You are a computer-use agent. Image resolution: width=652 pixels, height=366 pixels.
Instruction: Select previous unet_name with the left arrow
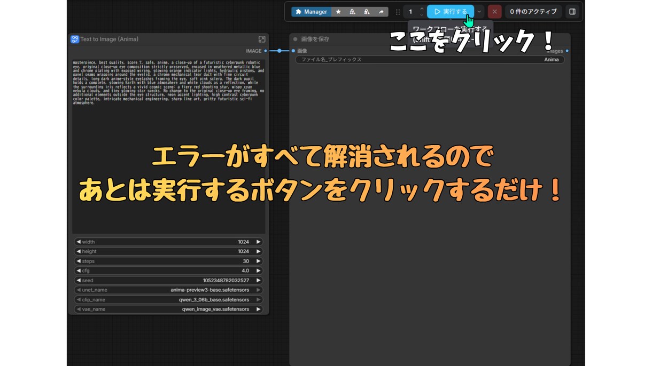click(78, 290)
